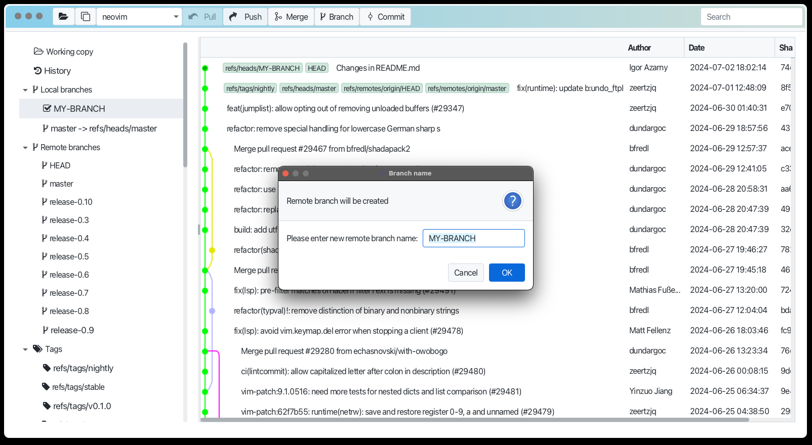812x445 pixels.
Task: Click the Sha column header
Action: (x=786, y=48)
